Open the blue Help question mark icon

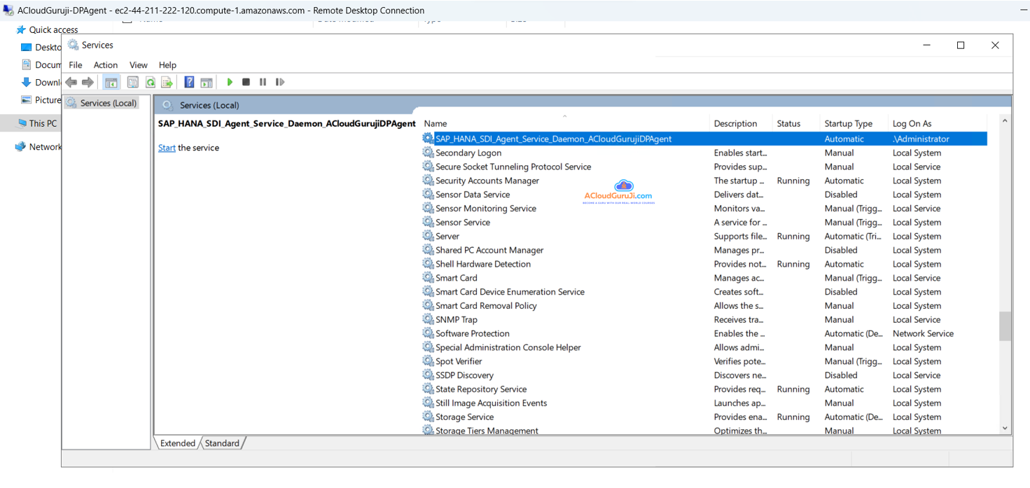[189, 83]
